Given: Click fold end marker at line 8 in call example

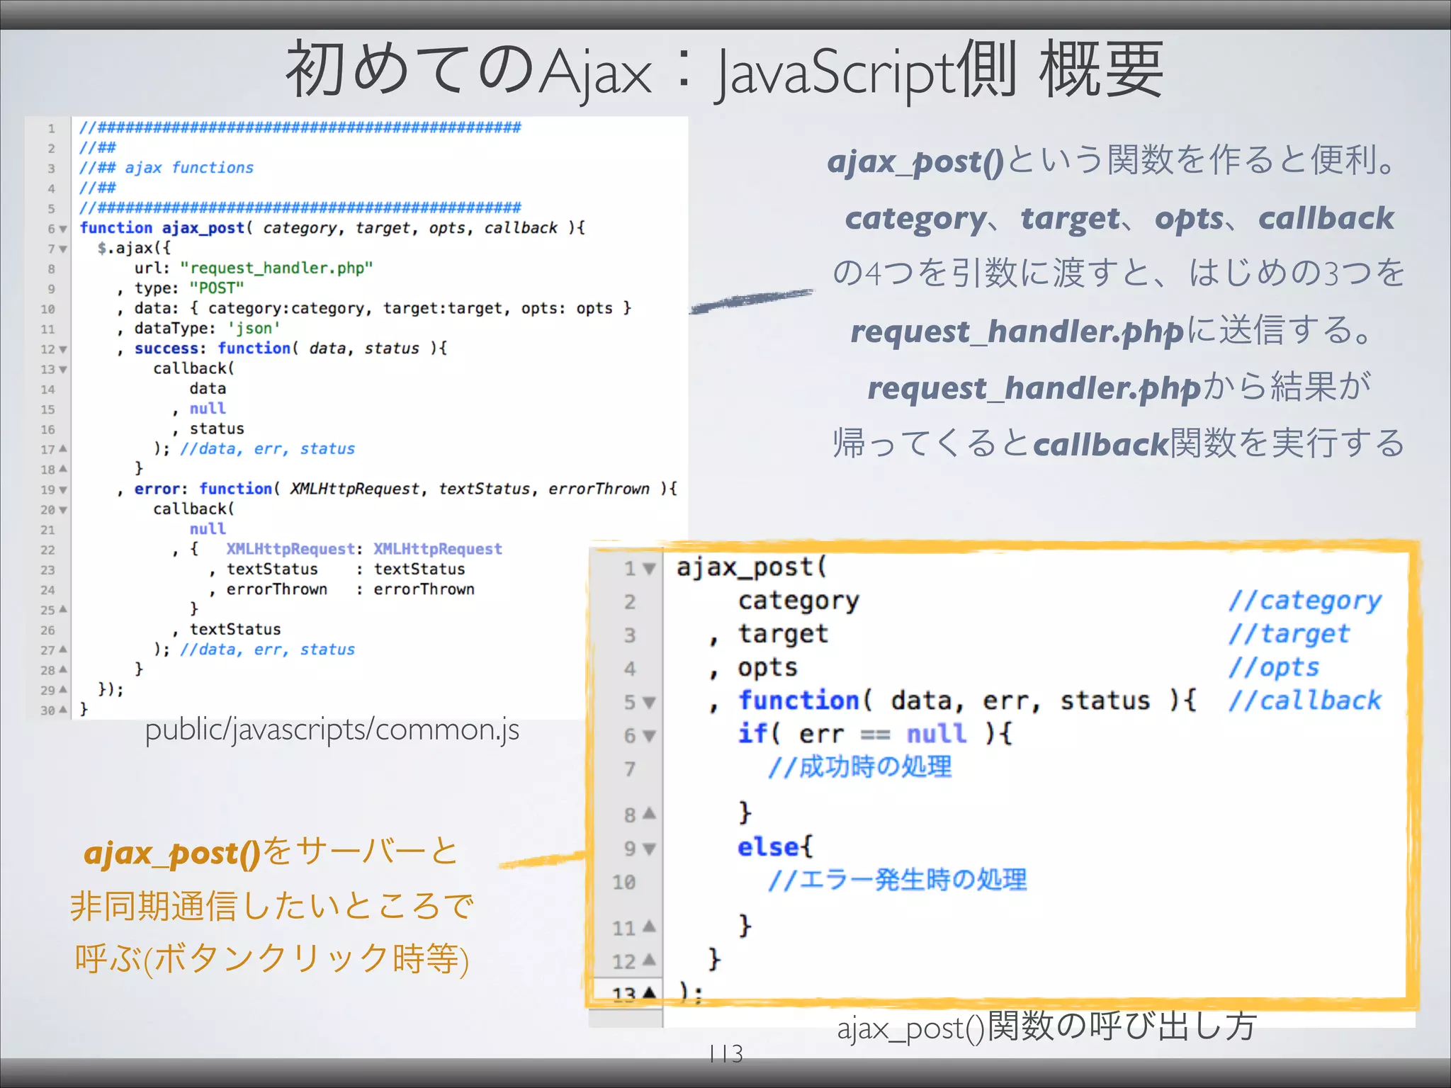Looking at the screenshot, I should click(x=649, y=814).
